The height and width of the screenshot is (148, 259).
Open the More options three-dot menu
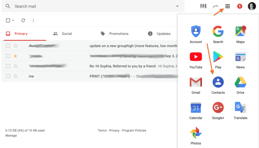coord(33,20)
